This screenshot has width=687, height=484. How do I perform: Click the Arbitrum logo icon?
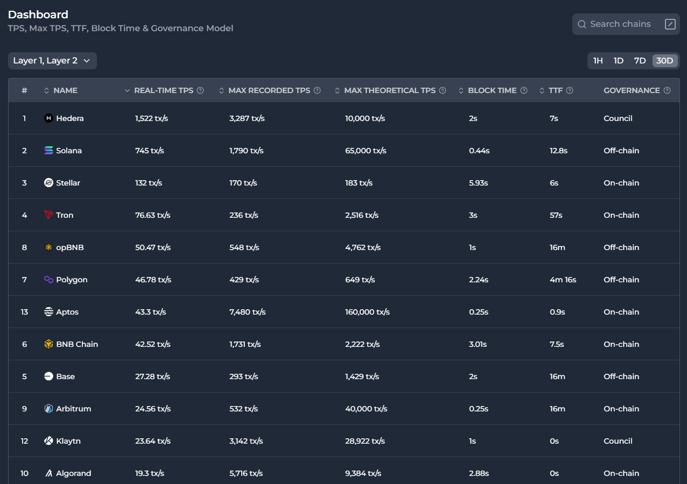point(48,409)
